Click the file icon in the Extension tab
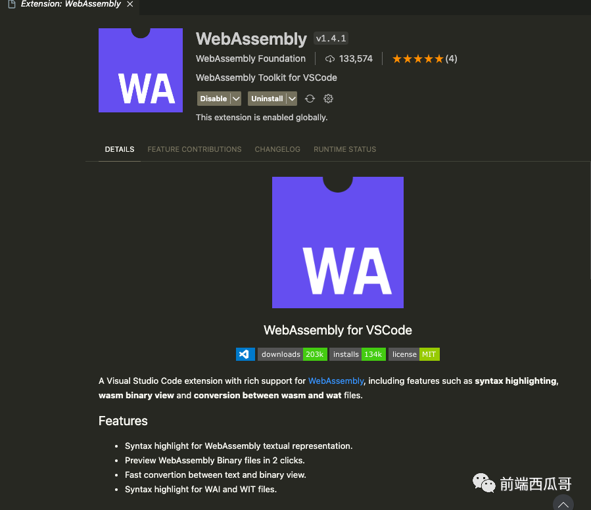Viewport: 591px width, 510px height. [x=12, y=4]
